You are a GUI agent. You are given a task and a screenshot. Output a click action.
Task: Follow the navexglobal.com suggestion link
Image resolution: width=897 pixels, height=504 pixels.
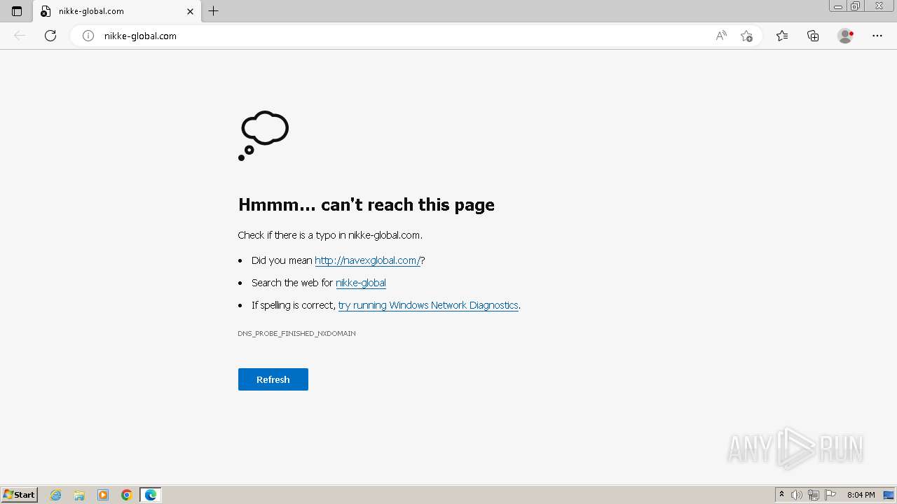pyautogui.click(x=367, y=260)
